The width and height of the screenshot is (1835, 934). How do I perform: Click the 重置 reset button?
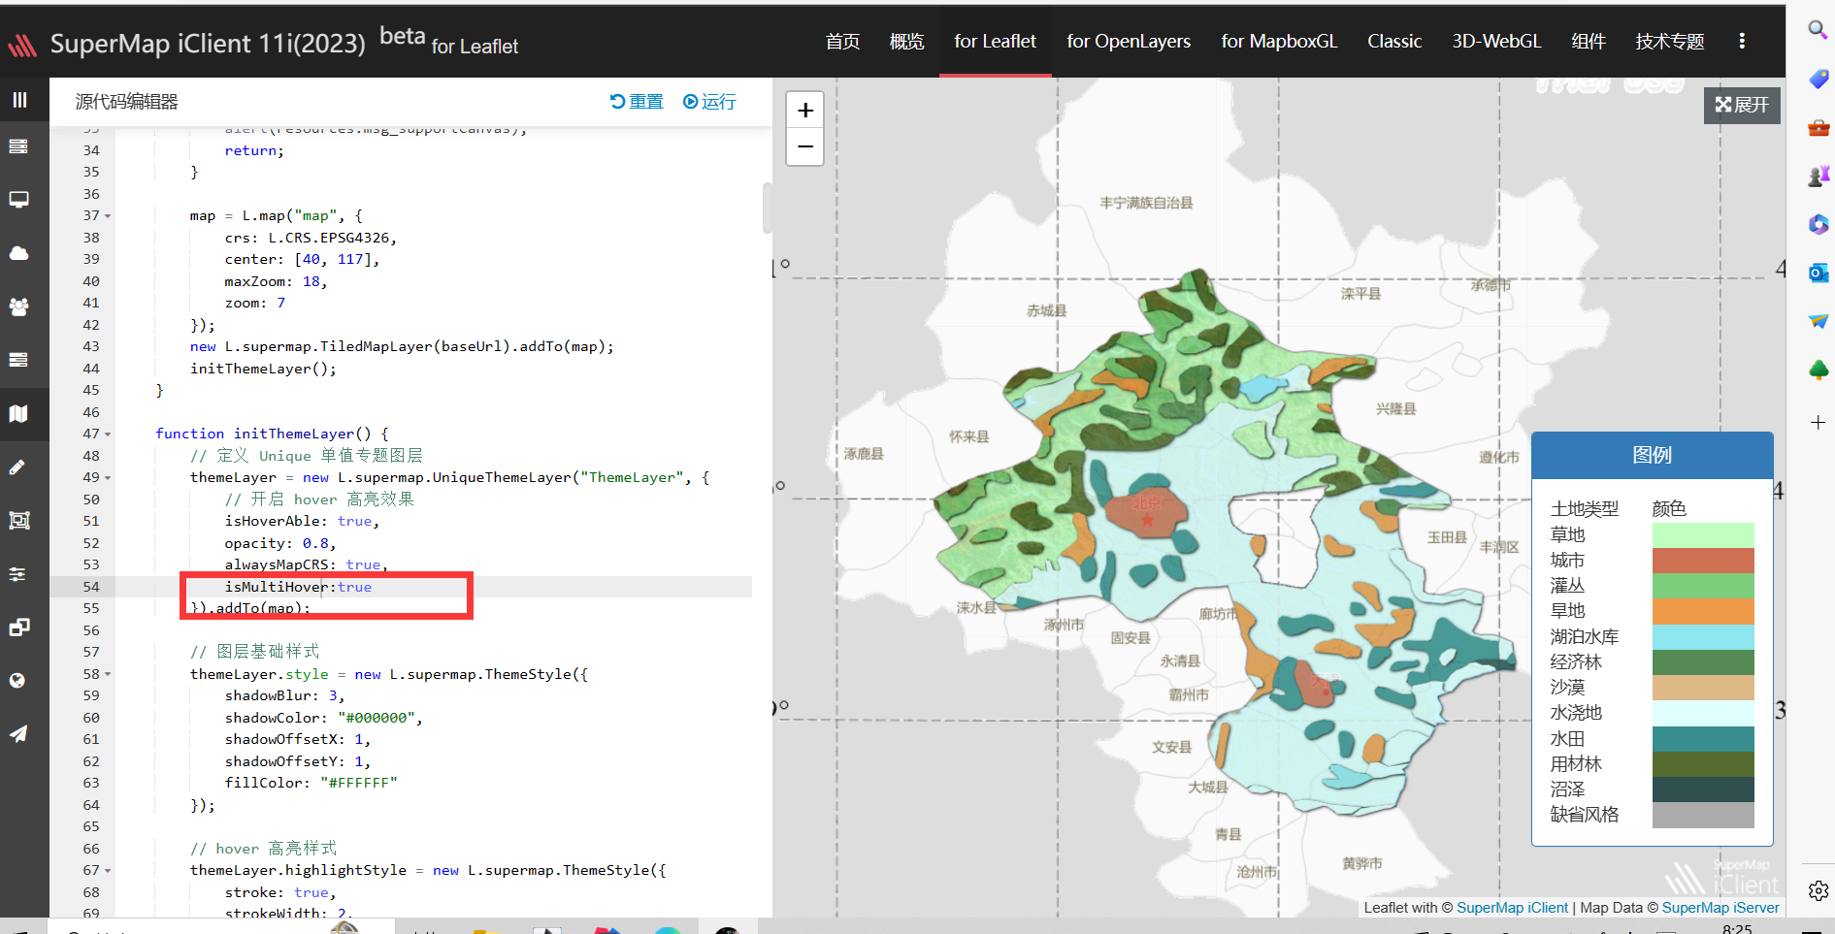pyautogui.click(x=637, y=102)
